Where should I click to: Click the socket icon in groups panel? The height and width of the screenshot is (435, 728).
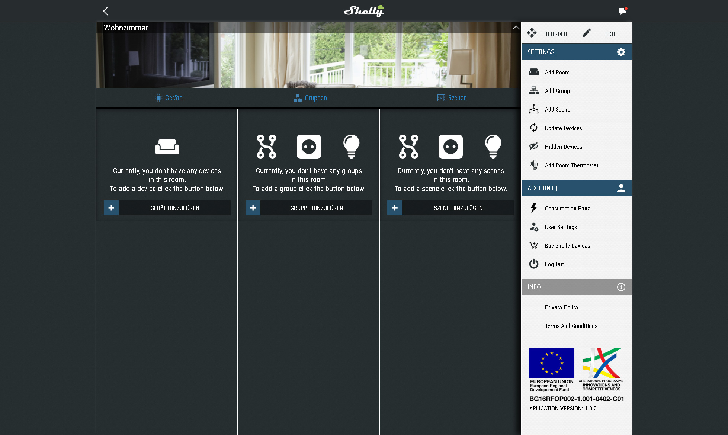[x=309, y=146]
